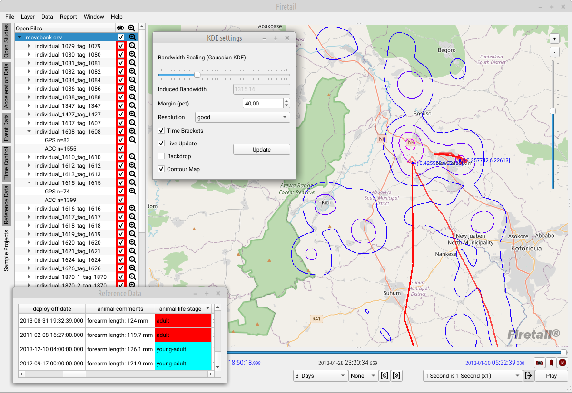Click zoom icon for individual_1347_tag_1347
The width and height of the screenshot is (572, 393).
(133, 106)
